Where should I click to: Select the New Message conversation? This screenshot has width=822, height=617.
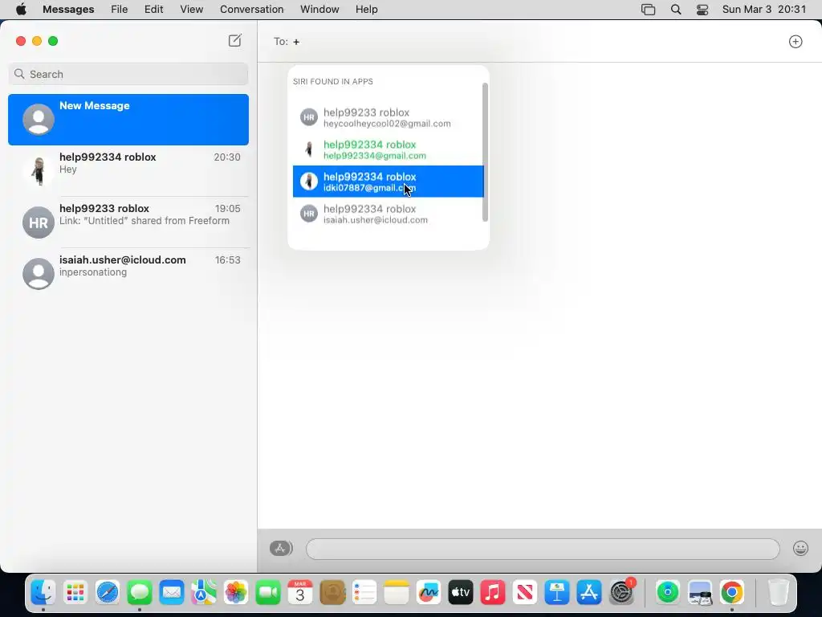(128, 120)
